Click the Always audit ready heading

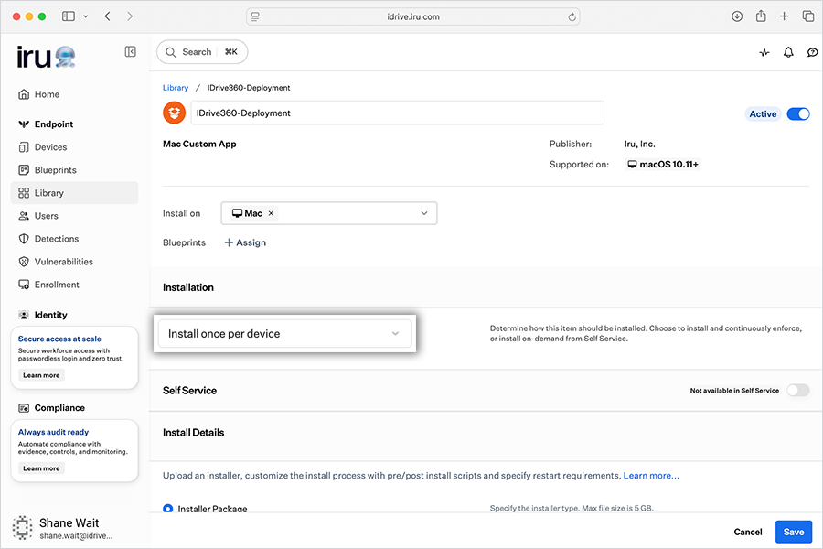pyautogui.click(x=53, y=432)
